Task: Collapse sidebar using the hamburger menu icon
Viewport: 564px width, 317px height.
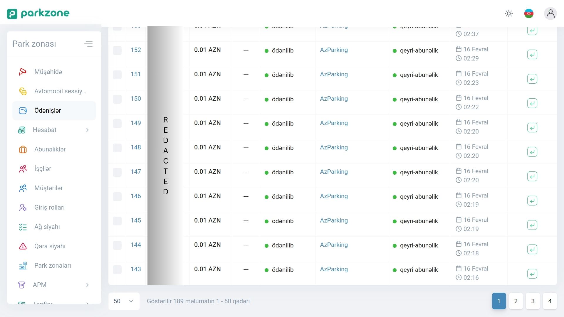Action: [88, 44]
